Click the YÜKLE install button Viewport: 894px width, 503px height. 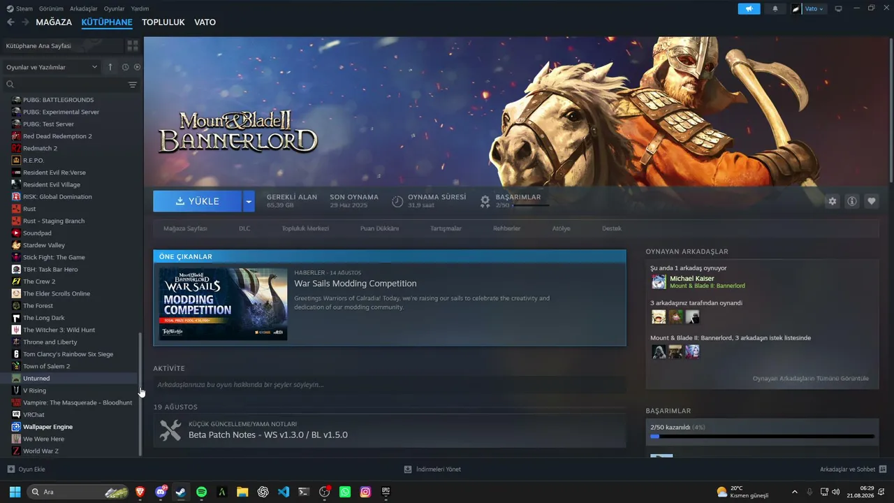[x=198, y=201]
